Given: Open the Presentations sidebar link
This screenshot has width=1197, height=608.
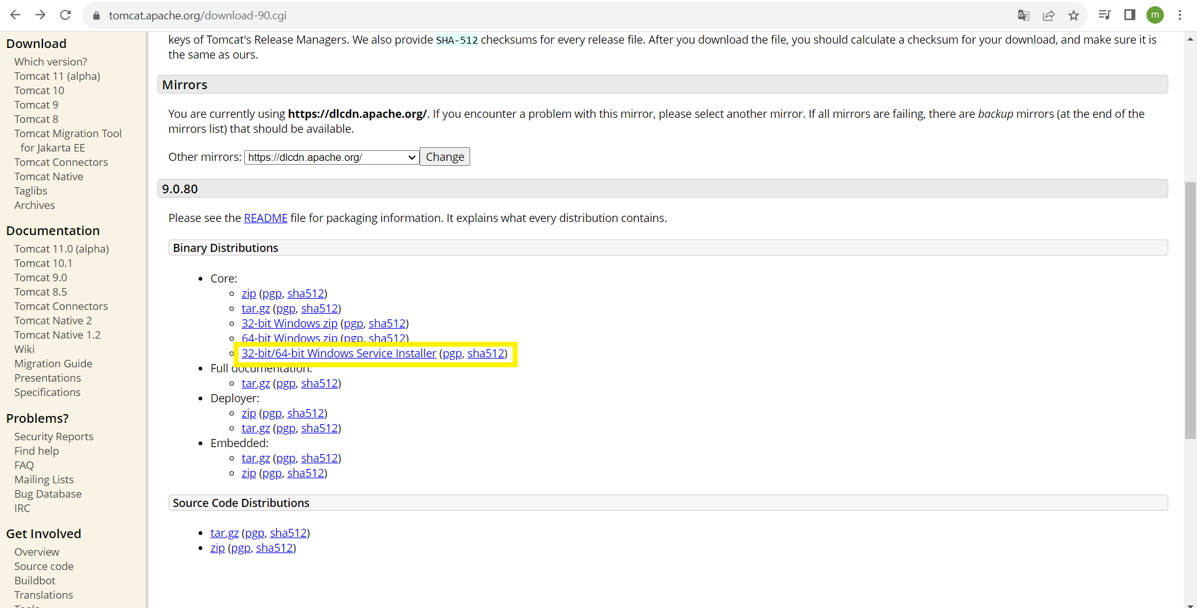Looking at the screenshot, I should click(47, 378).
